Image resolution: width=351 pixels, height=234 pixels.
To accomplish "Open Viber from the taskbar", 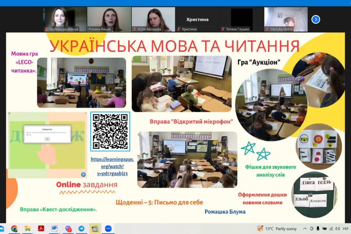I will coord(68,229).
